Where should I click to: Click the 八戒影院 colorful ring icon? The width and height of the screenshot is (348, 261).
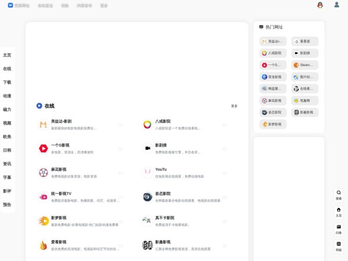tap(147, 124)
